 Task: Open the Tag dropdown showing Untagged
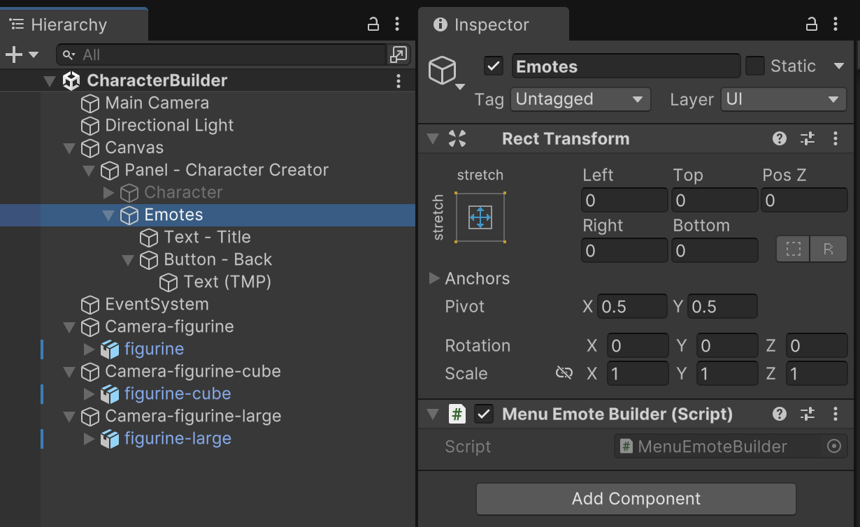(x=580, y=99)
